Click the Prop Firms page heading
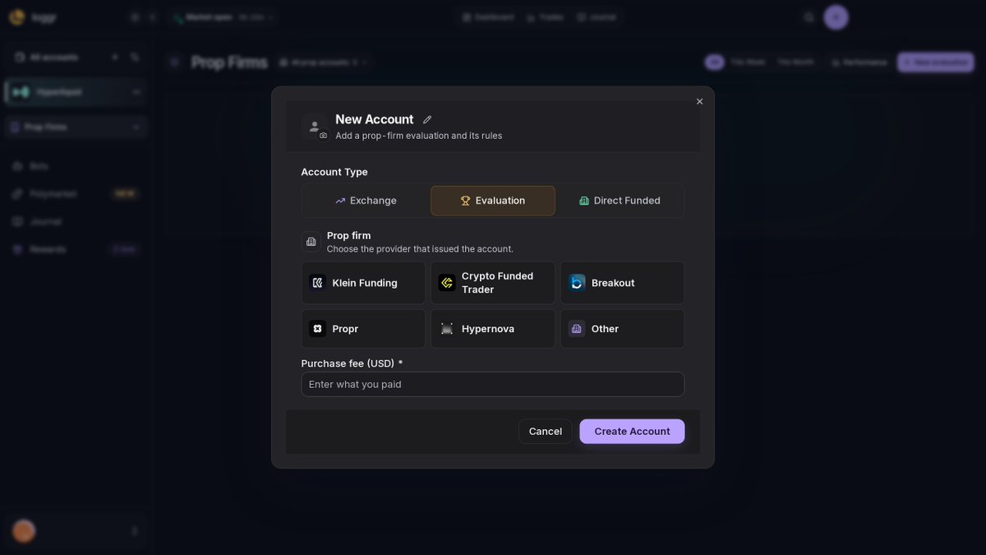This screenshot has width=986, height=555. pos(229,62)
